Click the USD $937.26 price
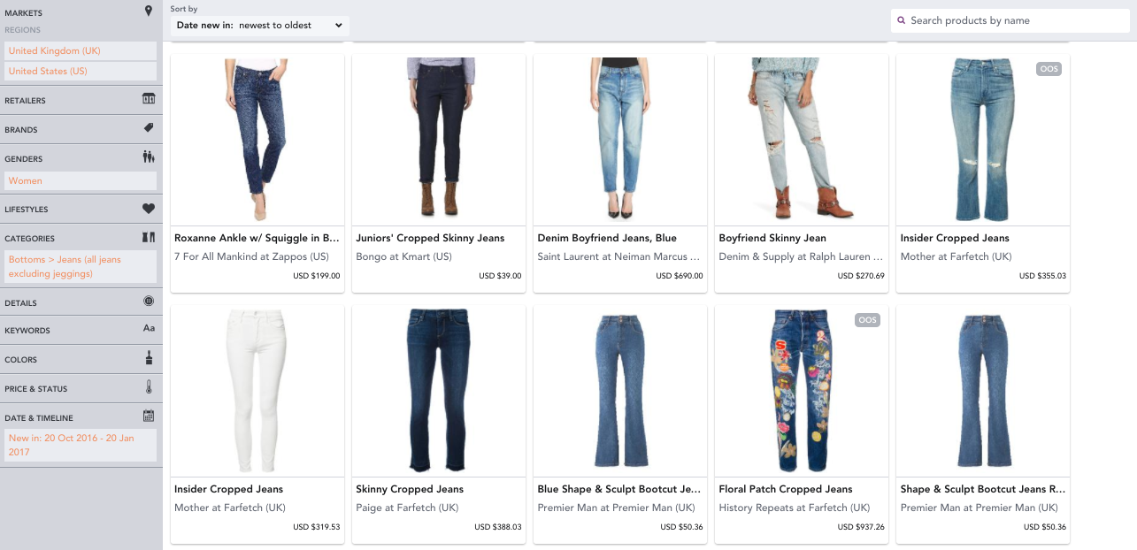This screenshot has width=1137, height=550. point(861,527)
